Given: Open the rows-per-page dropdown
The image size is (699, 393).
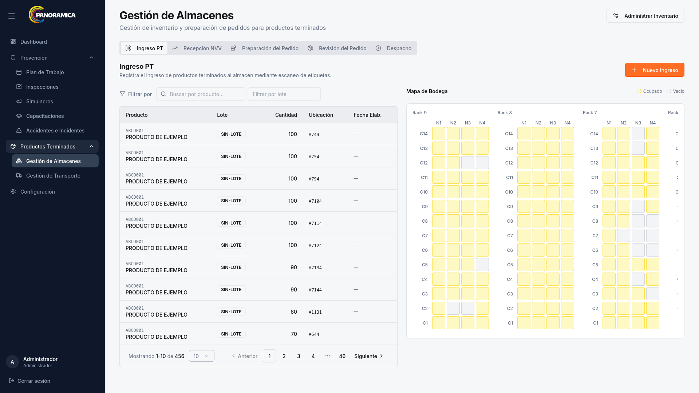Looking at the screenshot, I should tap(201, 356).
